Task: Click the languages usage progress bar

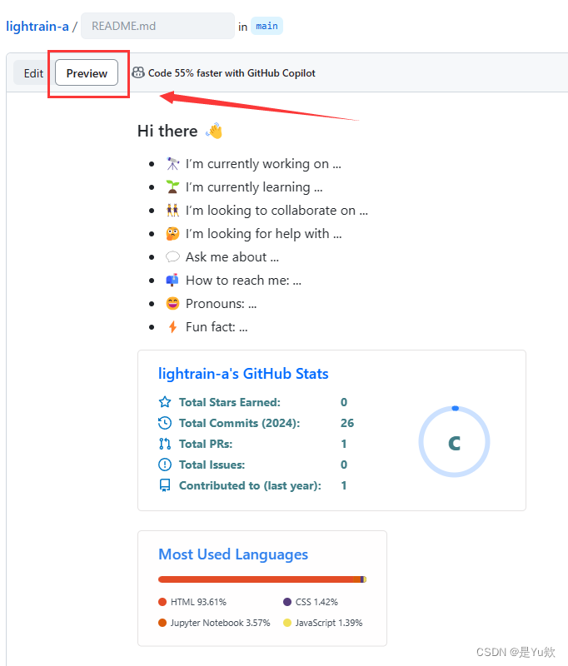Action: pos(262,579)
